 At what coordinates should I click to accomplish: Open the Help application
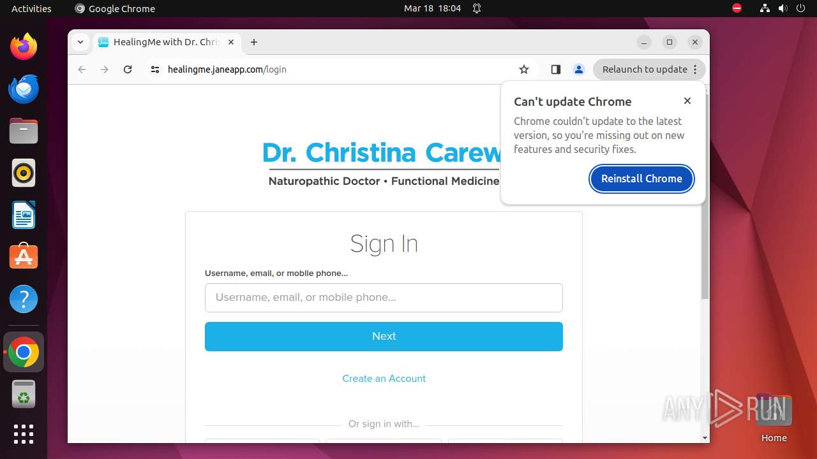tap(24, 299)
